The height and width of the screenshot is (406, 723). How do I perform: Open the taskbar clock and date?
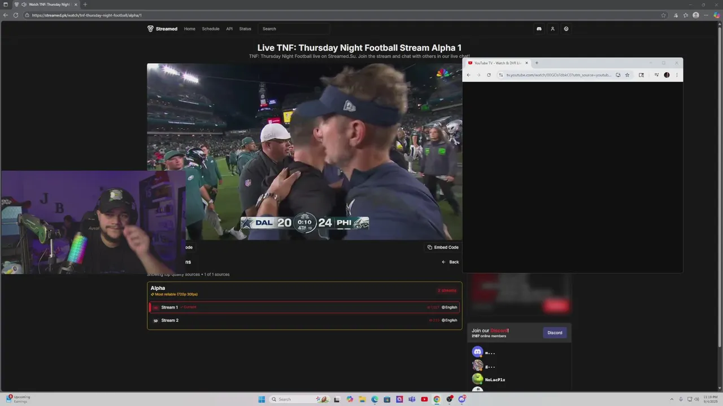point(711,399)
